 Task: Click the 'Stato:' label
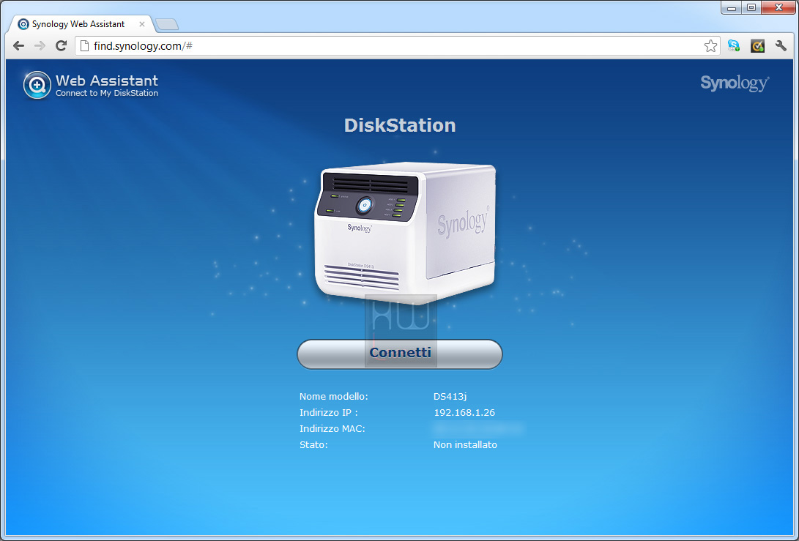[x=313, y=444]
